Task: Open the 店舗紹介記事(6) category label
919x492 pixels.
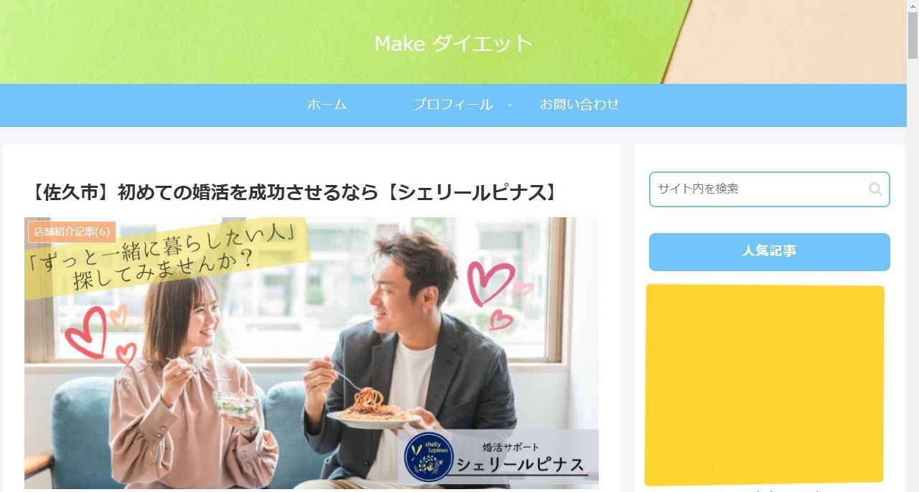Action: 72,232
